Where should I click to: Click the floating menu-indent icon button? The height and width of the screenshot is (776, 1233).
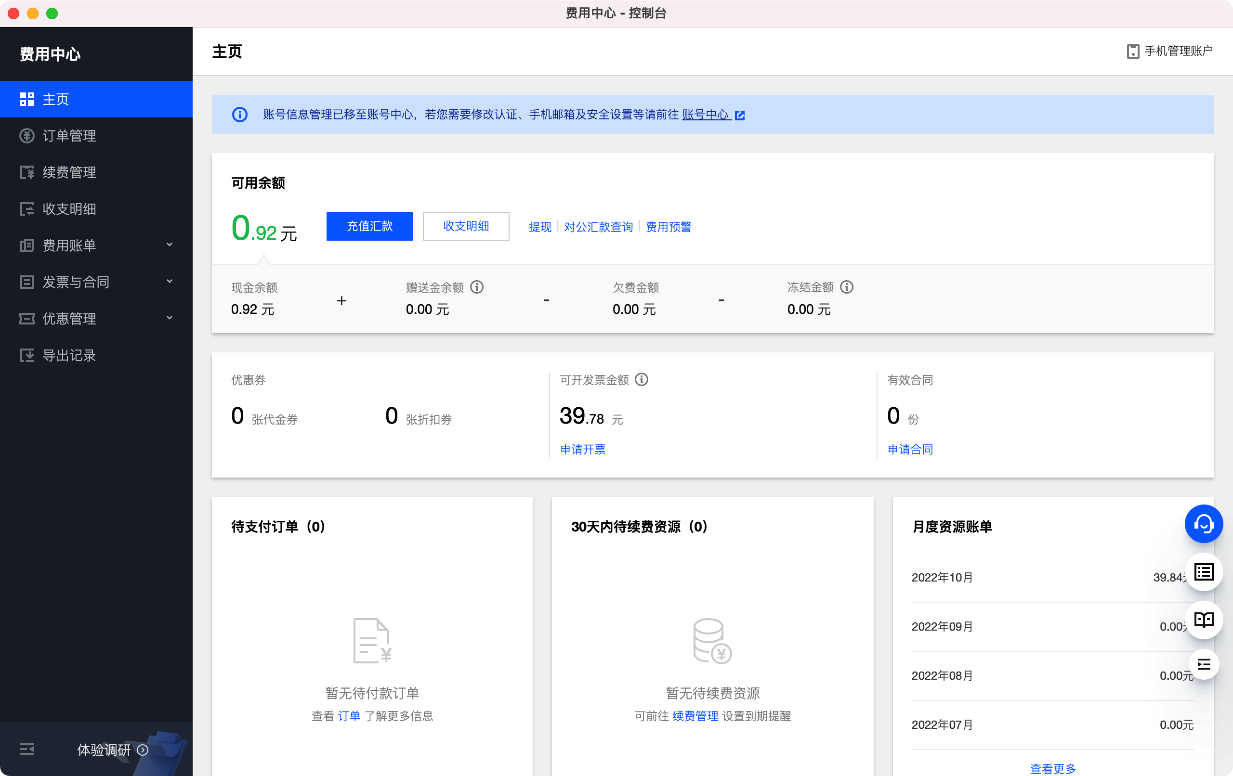[x=1203, y=664]
